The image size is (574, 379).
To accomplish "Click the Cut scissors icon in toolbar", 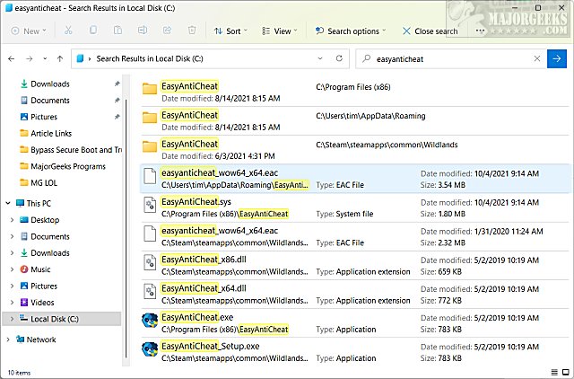I will click(69, 31).
